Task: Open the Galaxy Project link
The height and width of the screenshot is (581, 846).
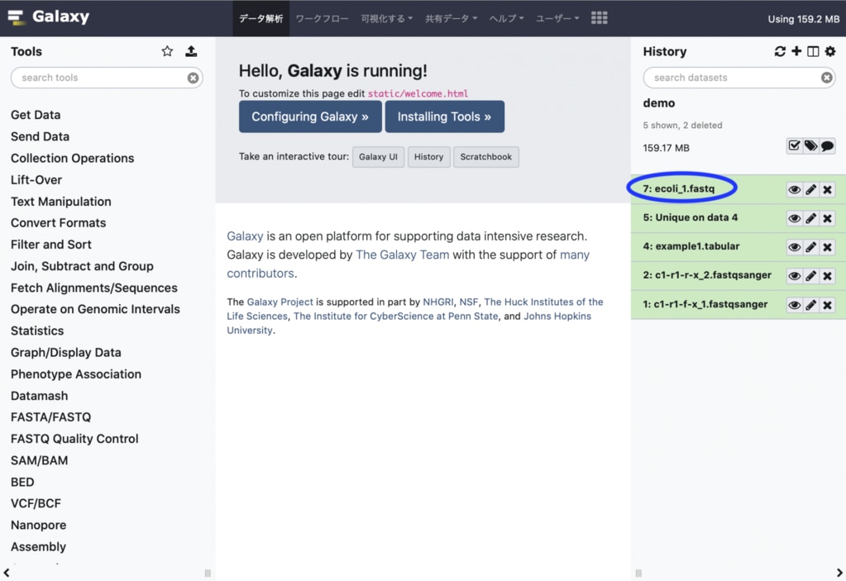Action: (280, 302)
